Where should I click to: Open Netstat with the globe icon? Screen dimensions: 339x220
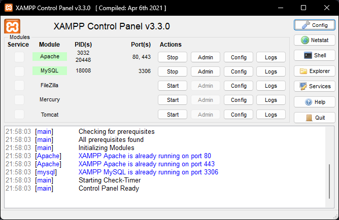point(314,40)
